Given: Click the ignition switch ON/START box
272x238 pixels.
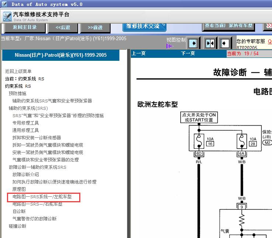Looking at the screenshot, I should coord(199,118).
